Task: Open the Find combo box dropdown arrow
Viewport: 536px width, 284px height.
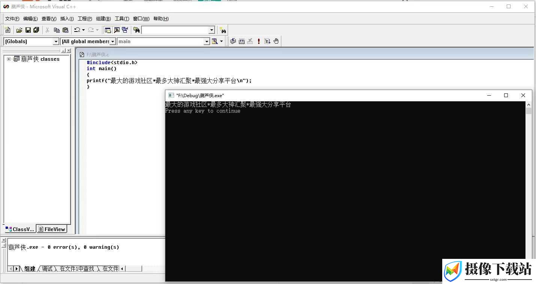Action: [x=212, y=30]
